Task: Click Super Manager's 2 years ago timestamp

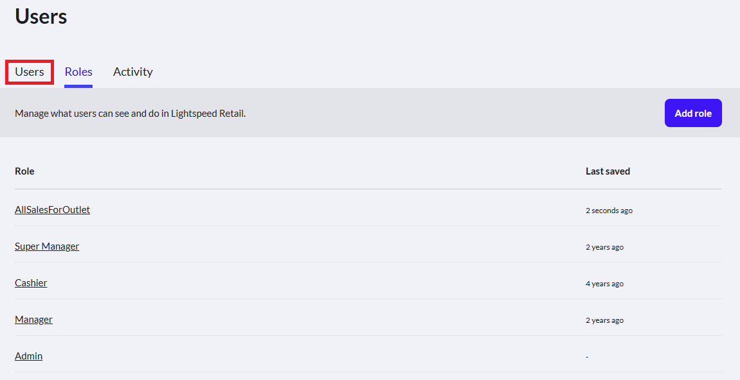Action: [x=604, y=247]
